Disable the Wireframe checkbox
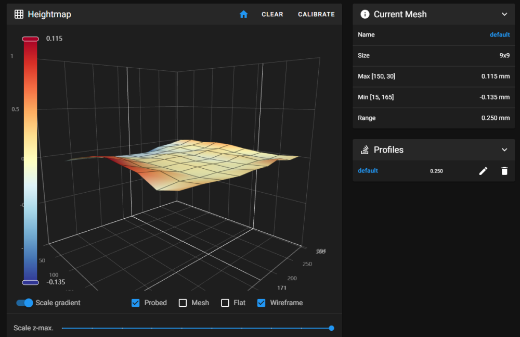 pyautogui.click(x=262, y=303)
